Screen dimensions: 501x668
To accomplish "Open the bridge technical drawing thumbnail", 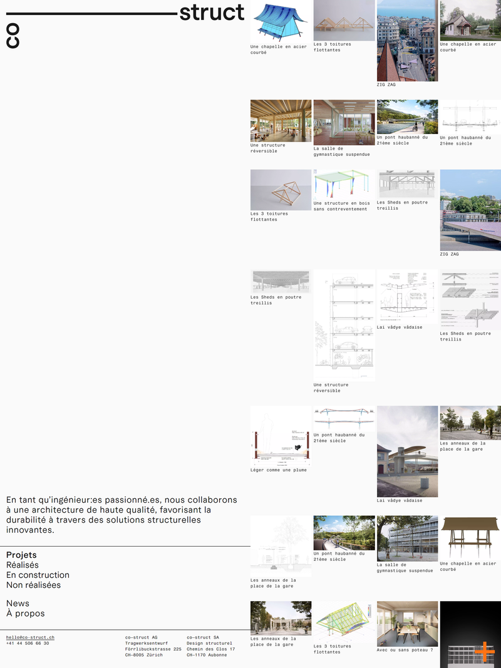I will [x=470, y=116].
